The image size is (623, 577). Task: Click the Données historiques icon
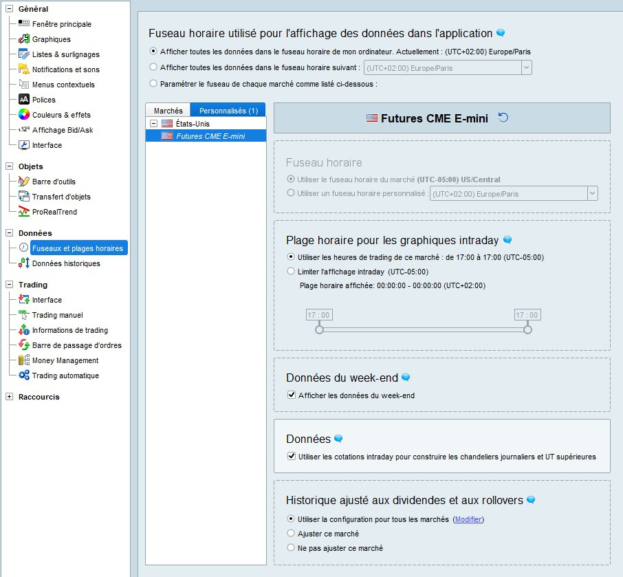[x=24, y=263]
